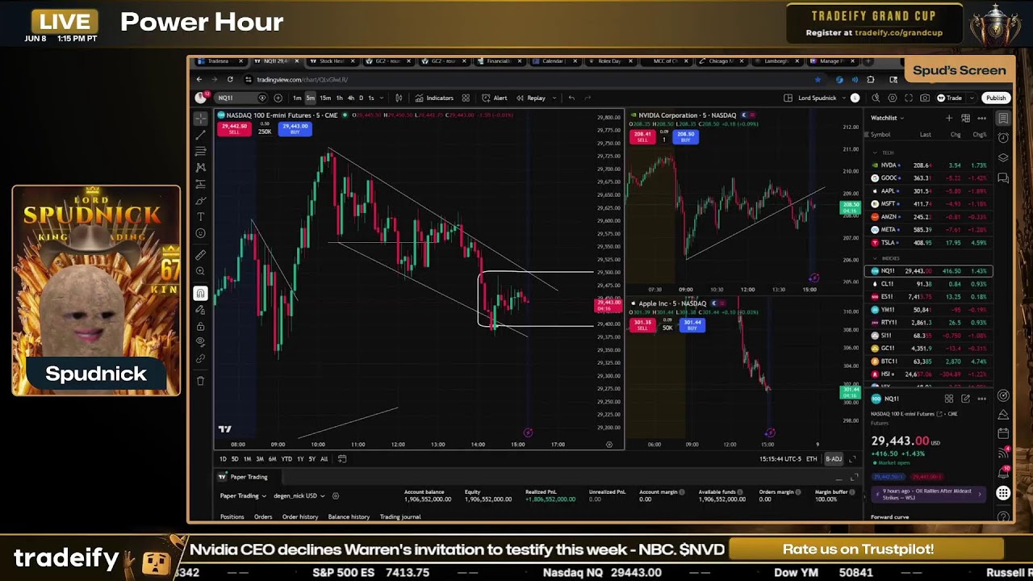The image size is (1033, 581).
Task: Open the object tree layers panel icon
Action: click(1003, 157)
